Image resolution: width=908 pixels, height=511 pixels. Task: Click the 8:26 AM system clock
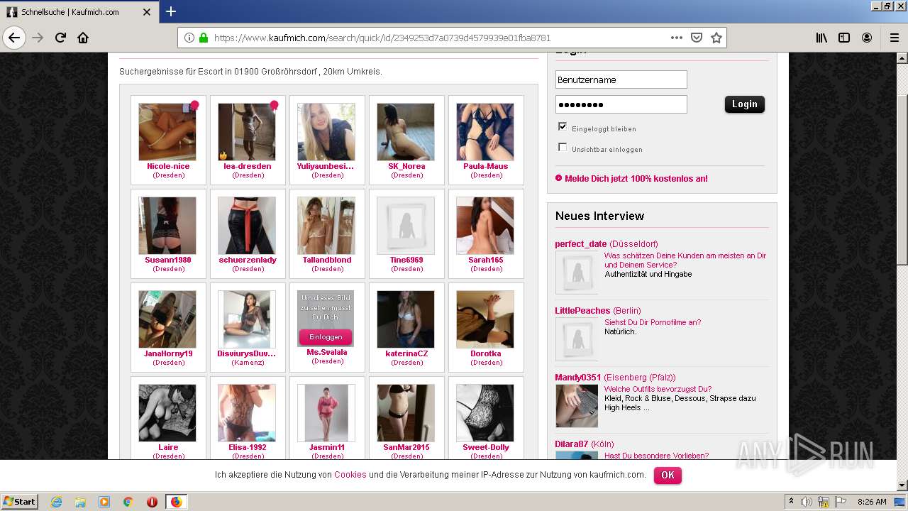(872, 502)
